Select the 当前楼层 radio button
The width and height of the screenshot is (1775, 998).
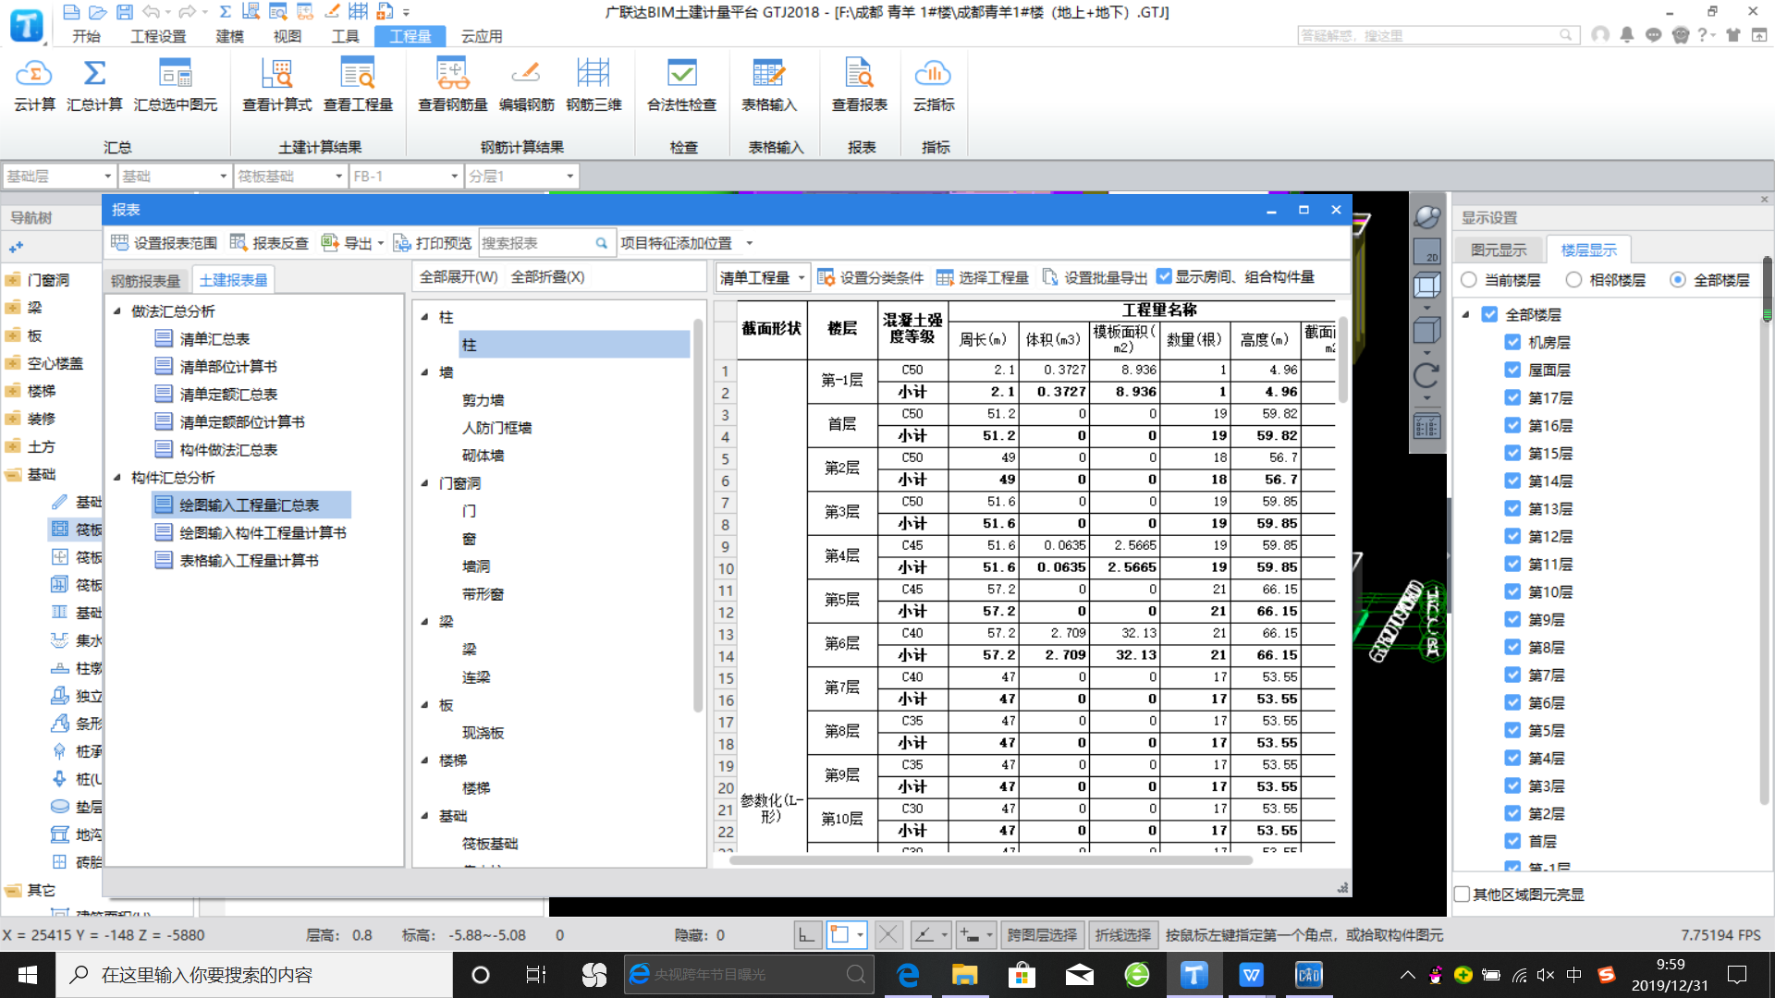(x=1469, y=280)
